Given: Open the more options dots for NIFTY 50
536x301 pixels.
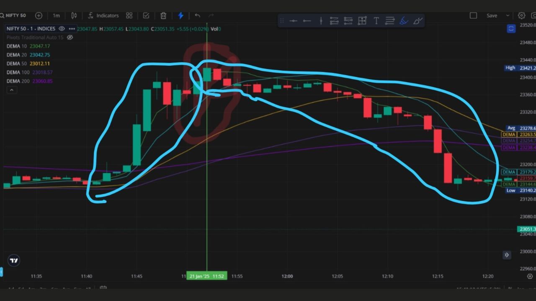Looking at the screenshot, I should point(72,29).
